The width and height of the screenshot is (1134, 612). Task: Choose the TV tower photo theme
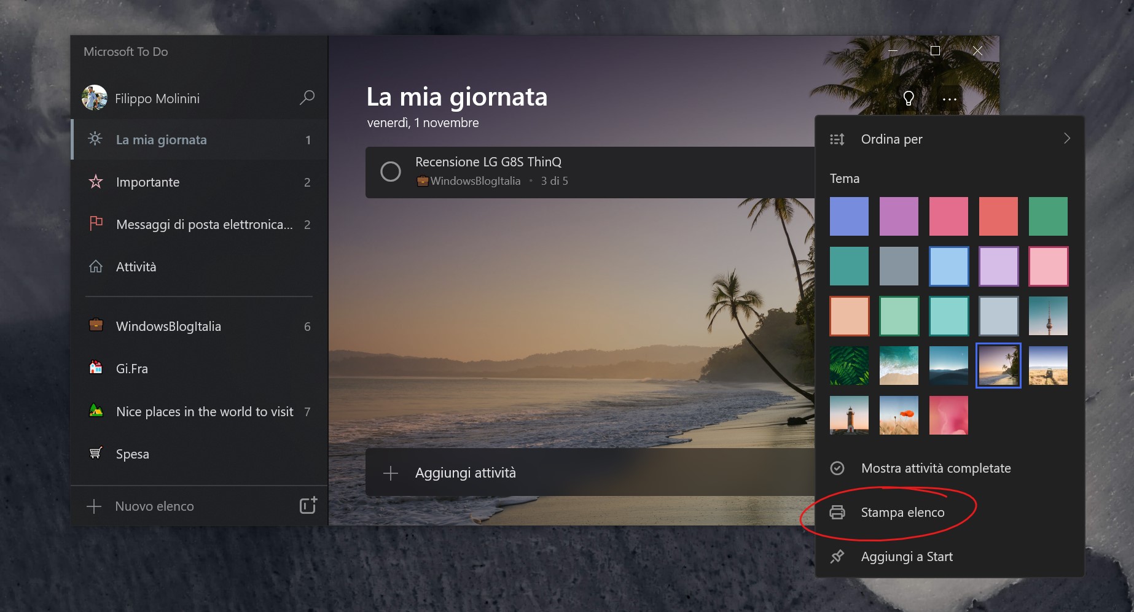tap(1048, 316)
